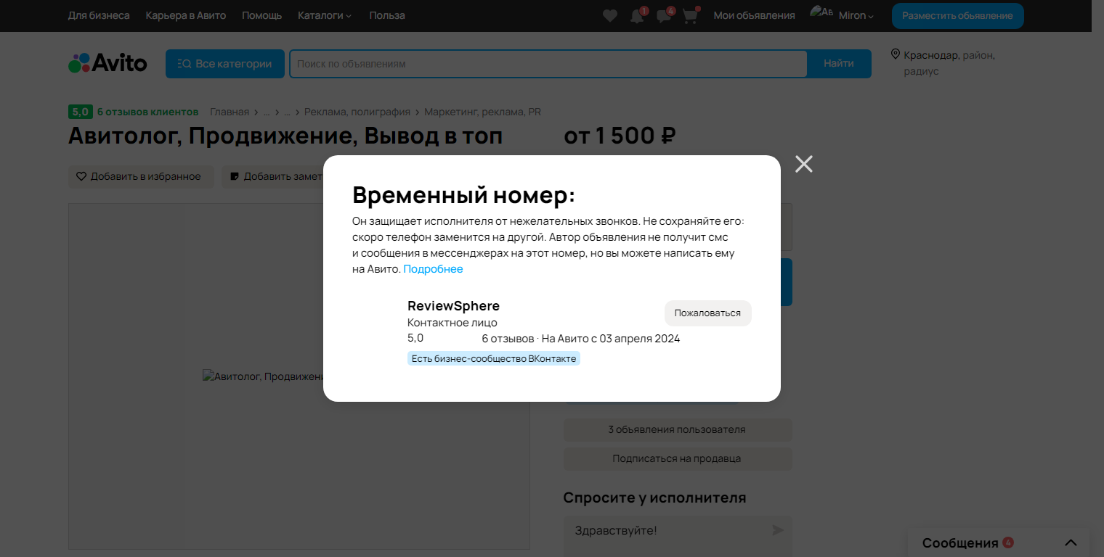
Task: Expand the Каталоги dropdown menu
Action: 325,15
